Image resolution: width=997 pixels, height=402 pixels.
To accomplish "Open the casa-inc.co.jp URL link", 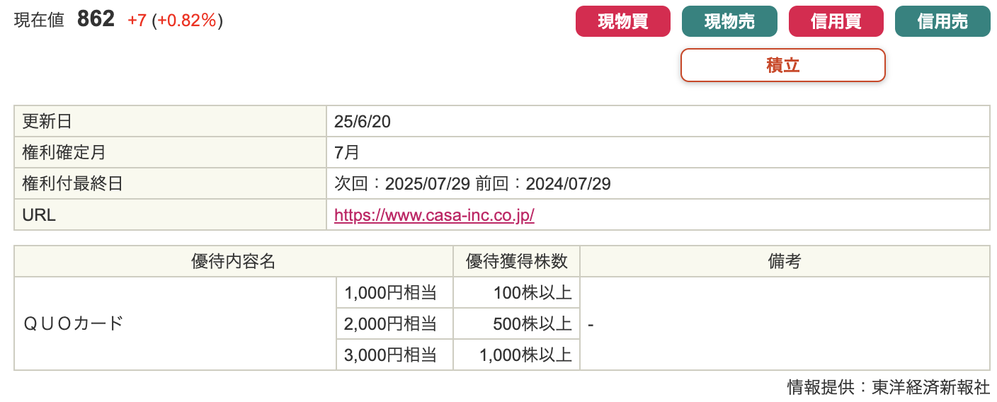I will 434,215.
